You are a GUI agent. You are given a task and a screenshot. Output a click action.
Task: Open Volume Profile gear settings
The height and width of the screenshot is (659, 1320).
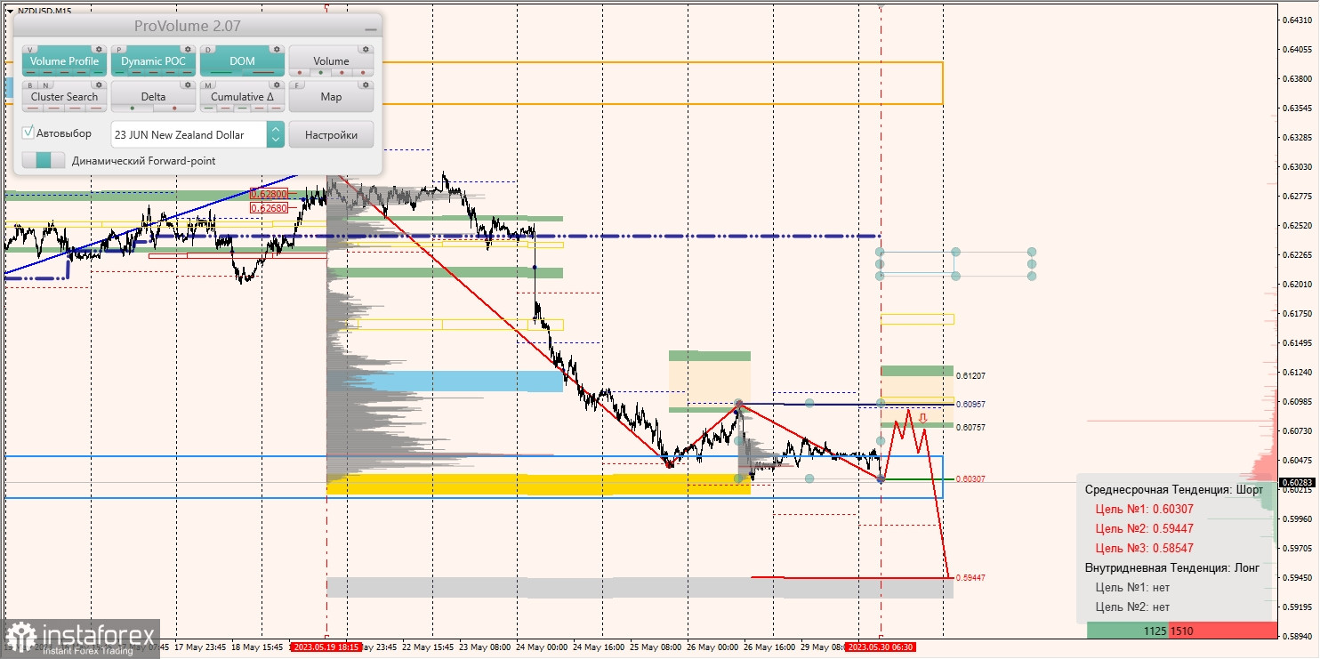99,50
